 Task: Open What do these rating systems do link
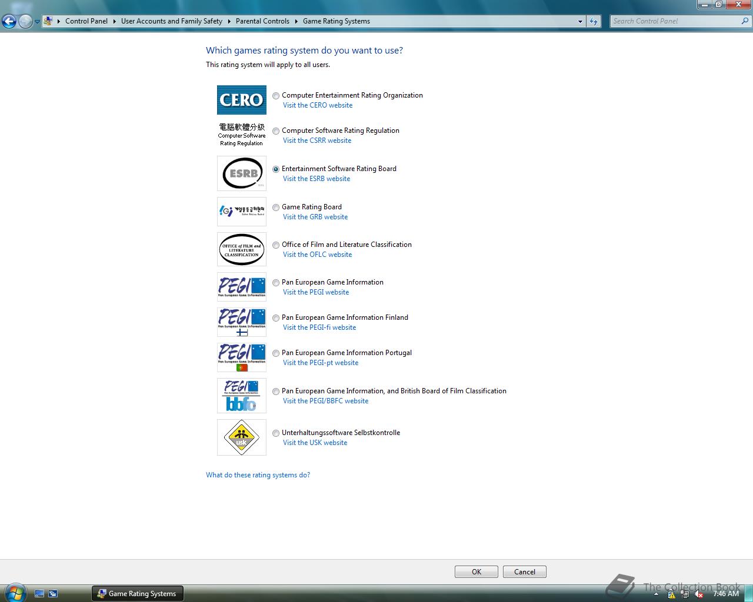tap(258, 475)
